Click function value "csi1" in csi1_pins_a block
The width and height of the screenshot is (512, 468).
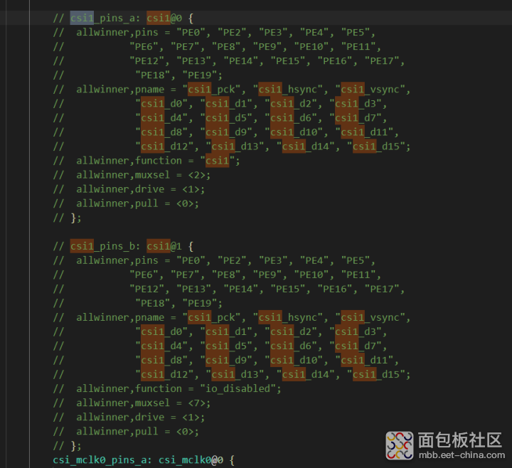tap(218, 161)
